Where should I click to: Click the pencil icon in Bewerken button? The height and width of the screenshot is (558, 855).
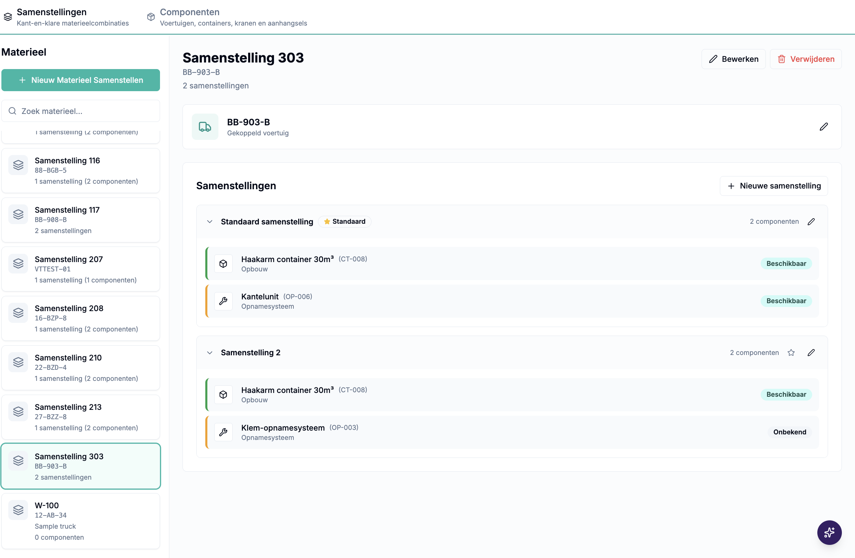coord(713,59)
